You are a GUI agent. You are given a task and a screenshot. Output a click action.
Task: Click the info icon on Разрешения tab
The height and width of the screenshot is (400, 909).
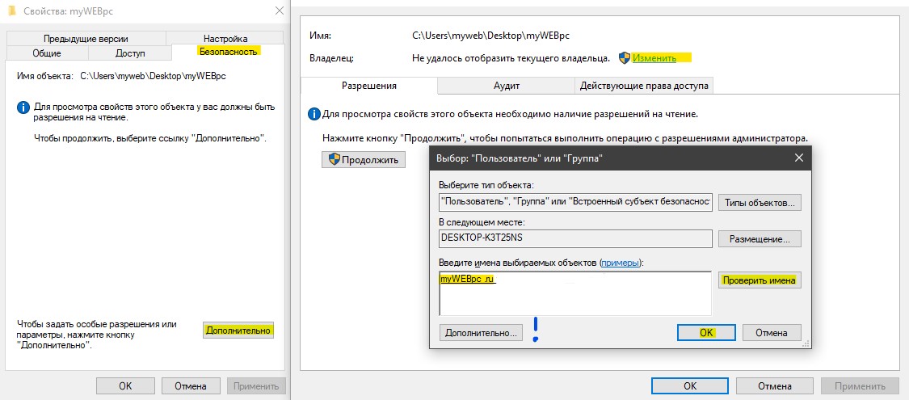point(314,114)
